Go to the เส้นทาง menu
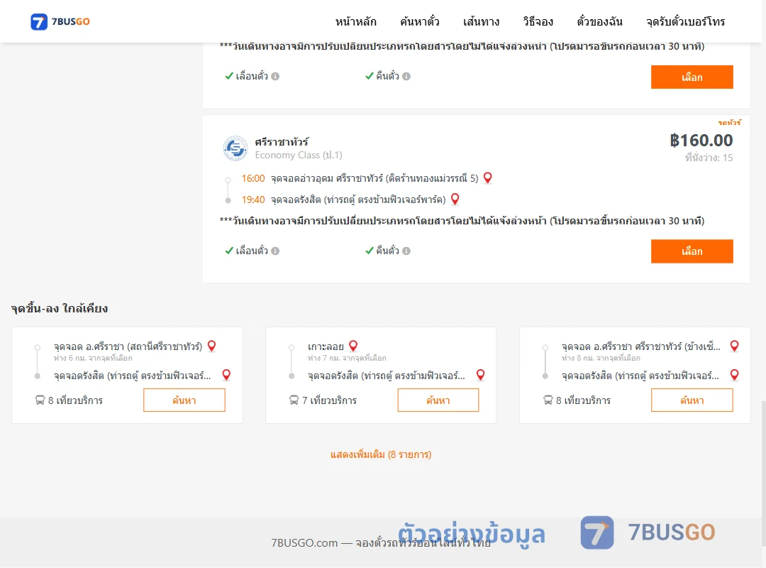Viewport: 766px width, 568px height. click(x=481, y=21)
